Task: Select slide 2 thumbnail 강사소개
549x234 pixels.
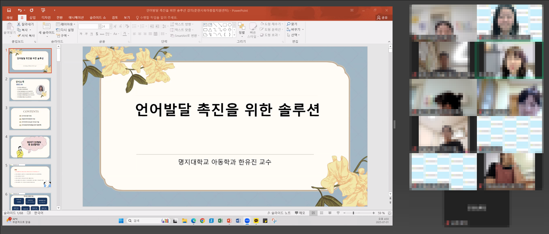Action: pyautogui.click(x=30, y=89)
